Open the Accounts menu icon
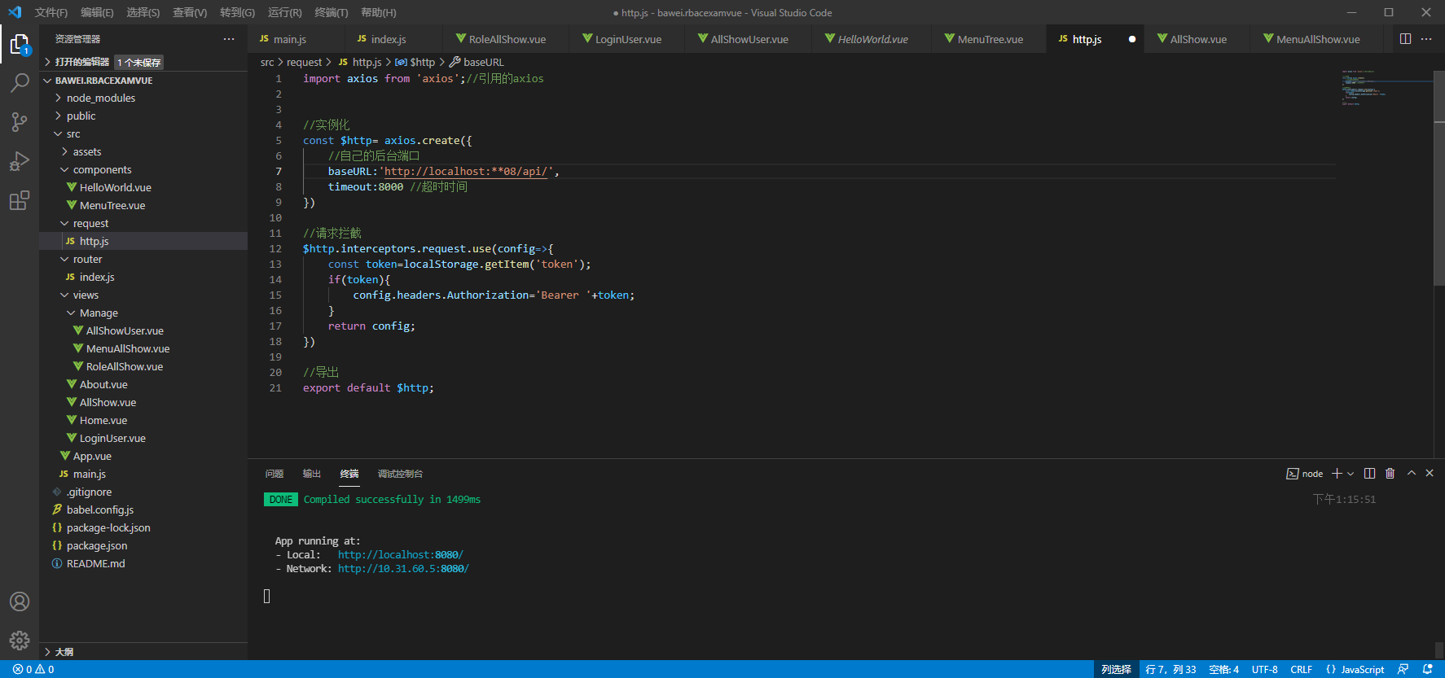Image resolution: width=1445 pixels, height=678 pixels. point(20,601)
